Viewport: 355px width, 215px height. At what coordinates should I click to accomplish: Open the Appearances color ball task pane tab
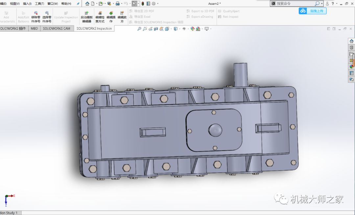pyautogui.click(x=351, y=67)
